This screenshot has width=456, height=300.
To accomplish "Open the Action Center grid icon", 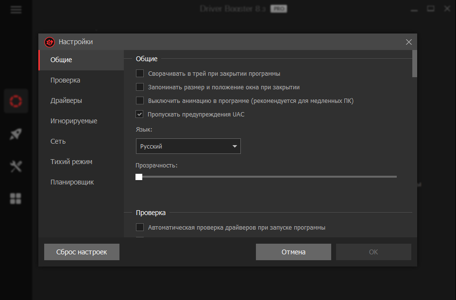I will 16,199.
